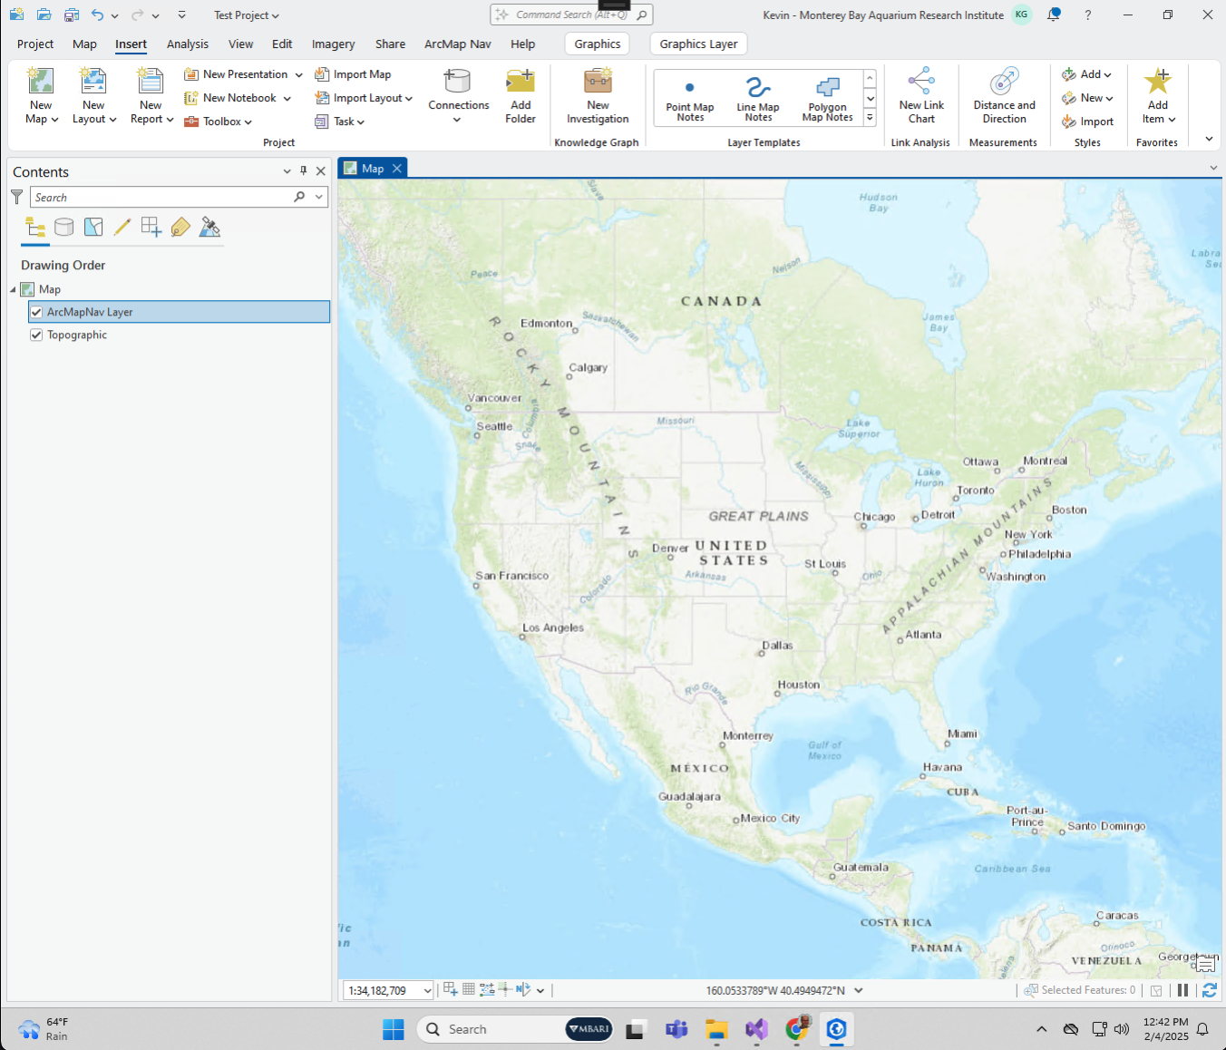This screenshot has height=1050, width=1226.
Task: Choose the Polygon Map Notes template
Action: click(x=827, y=98)
